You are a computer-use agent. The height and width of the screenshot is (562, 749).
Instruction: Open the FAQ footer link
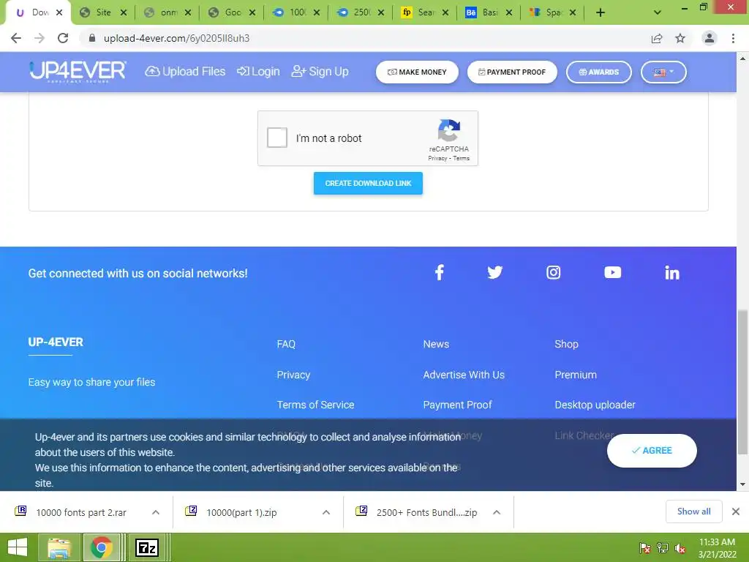286,344
